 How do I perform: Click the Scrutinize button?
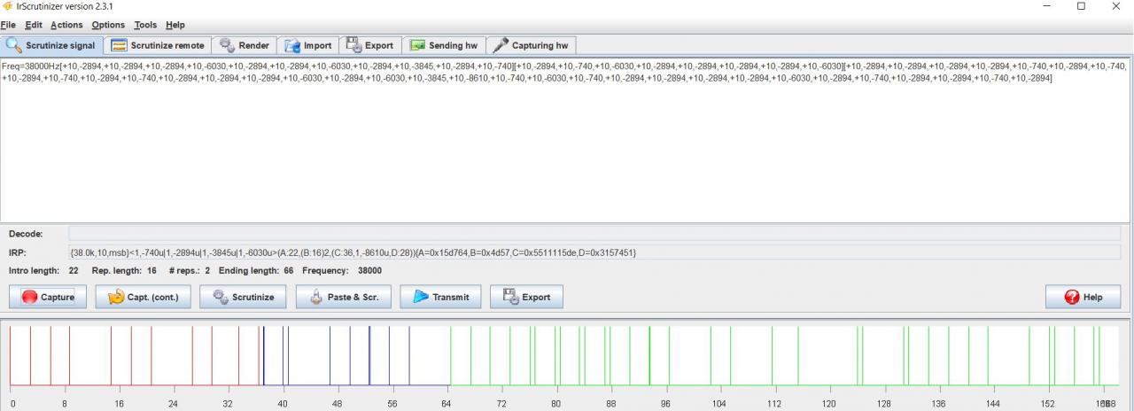pos(243,297)
